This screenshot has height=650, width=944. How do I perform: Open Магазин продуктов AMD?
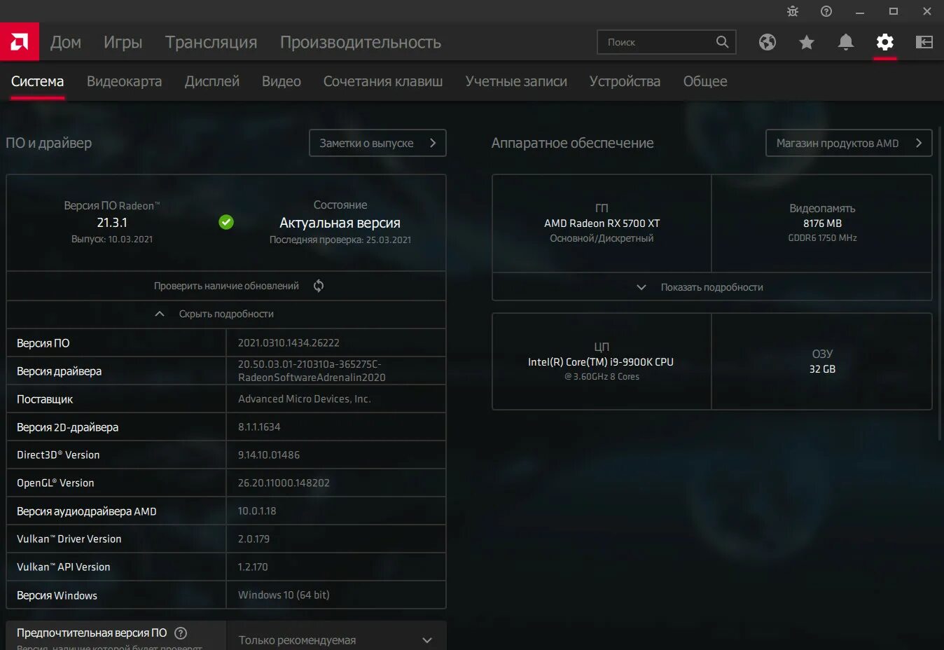[x=849, y=143]
